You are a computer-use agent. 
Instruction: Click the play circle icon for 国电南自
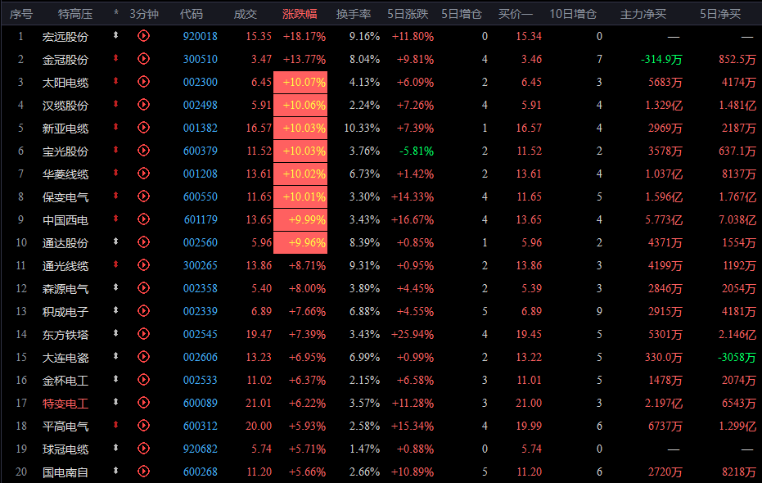tap(143, 471)
